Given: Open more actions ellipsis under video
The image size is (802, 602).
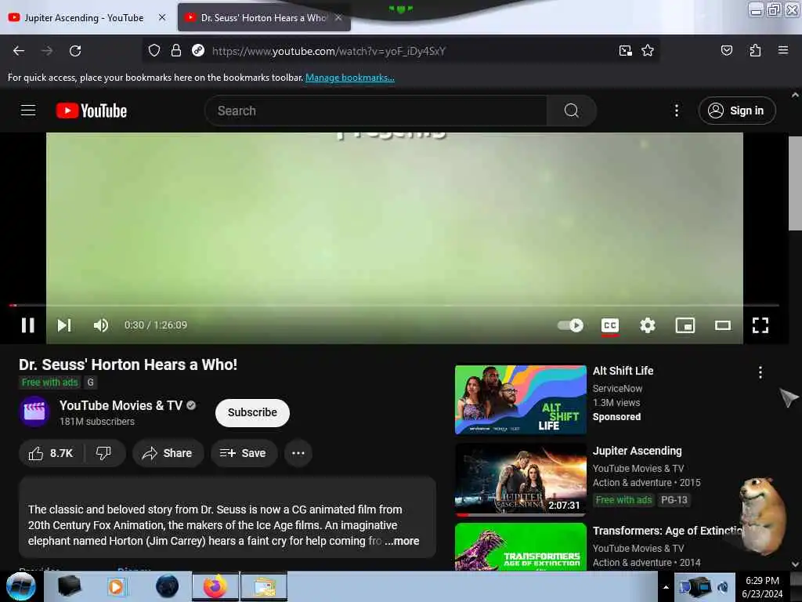Looking at the screenshot, I should point(298,453).
